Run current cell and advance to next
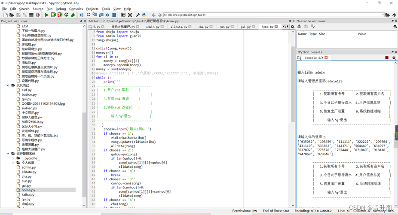 tap(60, 15)
